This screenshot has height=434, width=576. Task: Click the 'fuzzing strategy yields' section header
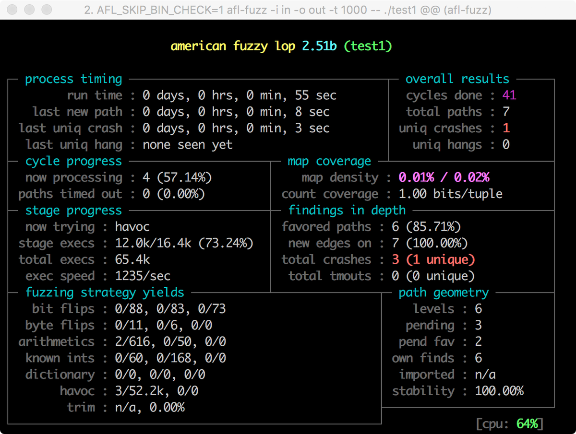tap(105, 292)
